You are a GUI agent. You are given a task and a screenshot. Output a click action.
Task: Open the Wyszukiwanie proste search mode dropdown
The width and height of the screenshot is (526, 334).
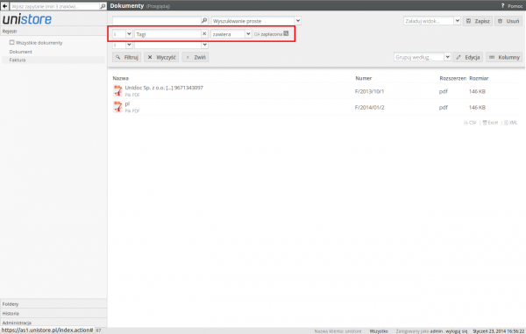click(298, 21)
